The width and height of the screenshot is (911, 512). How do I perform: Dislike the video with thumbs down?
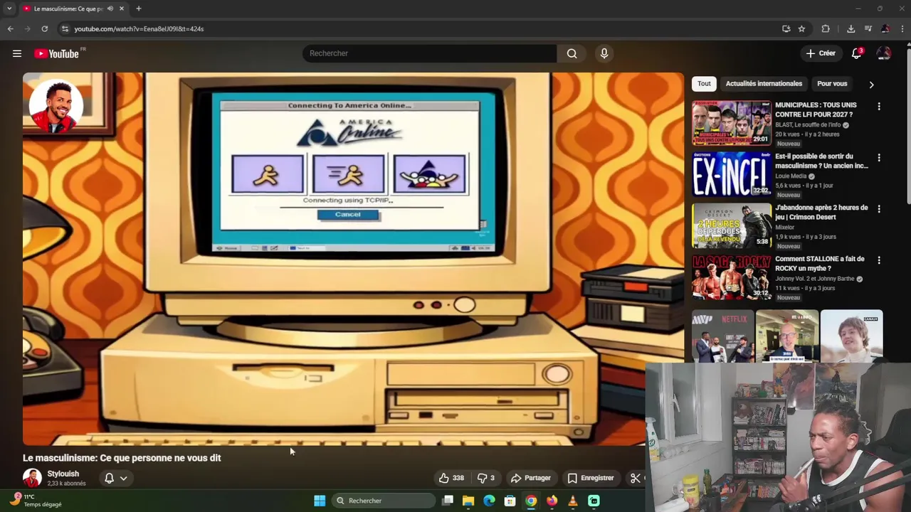[486, 478]
